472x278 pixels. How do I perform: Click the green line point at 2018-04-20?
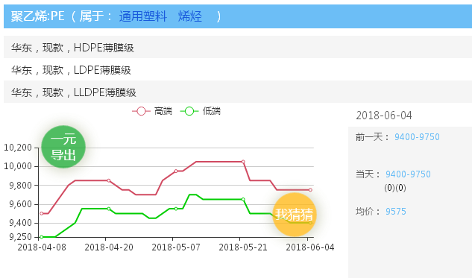(109, 209)
